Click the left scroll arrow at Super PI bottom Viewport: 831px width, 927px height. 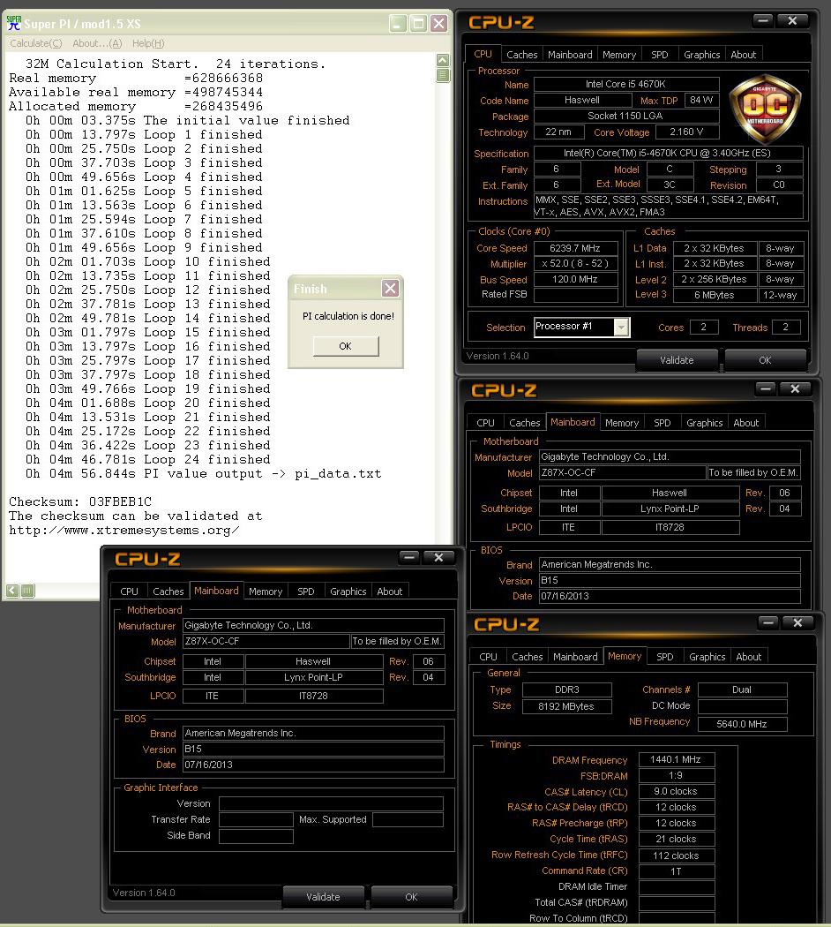point(11,590)
